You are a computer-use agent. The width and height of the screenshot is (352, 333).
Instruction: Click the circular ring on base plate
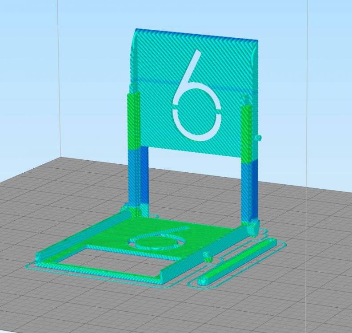click(x=156, y=243)
